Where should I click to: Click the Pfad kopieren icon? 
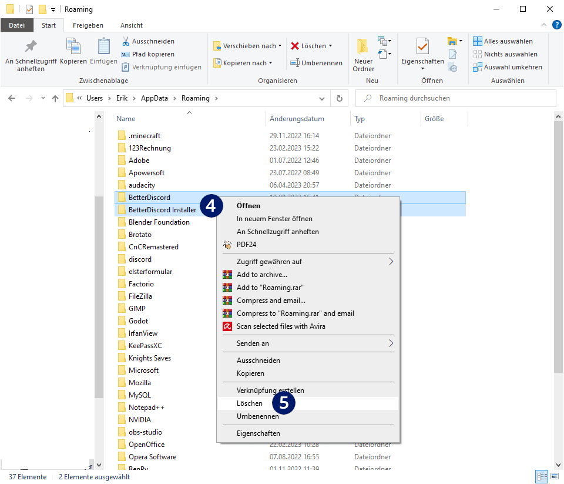[126, 54]
